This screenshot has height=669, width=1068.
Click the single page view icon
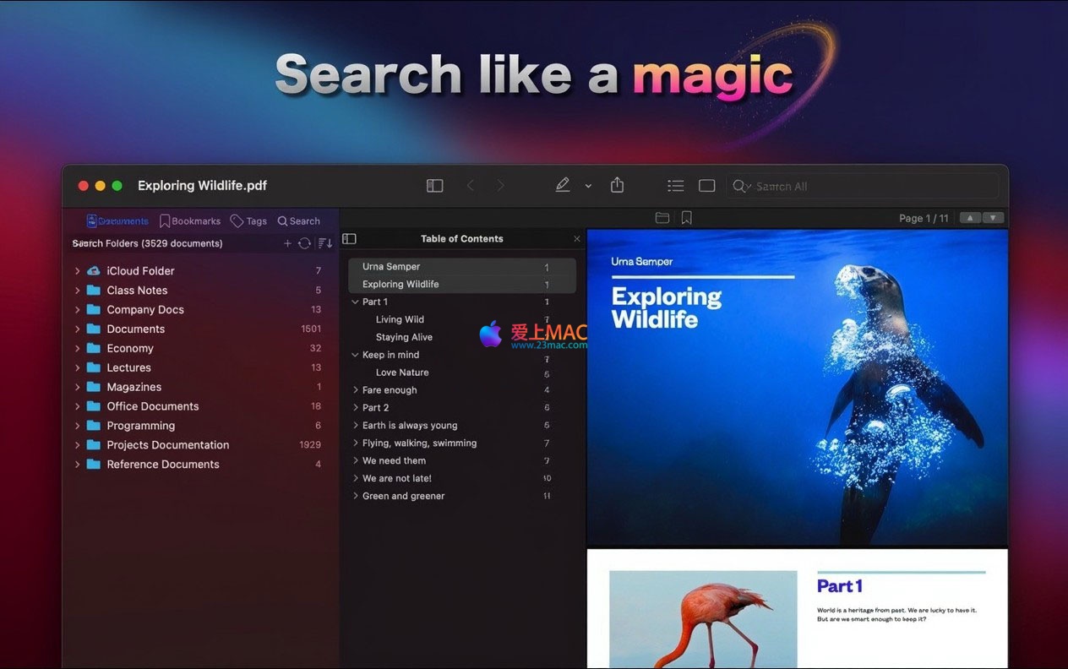(707, 186)
